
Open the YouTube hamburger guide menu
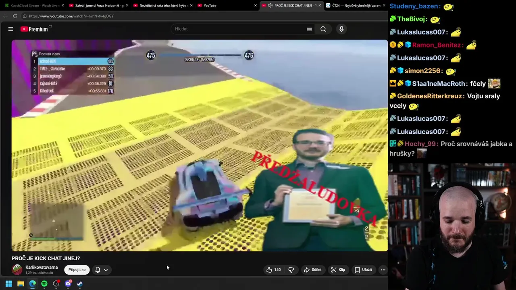coord(11,29)
